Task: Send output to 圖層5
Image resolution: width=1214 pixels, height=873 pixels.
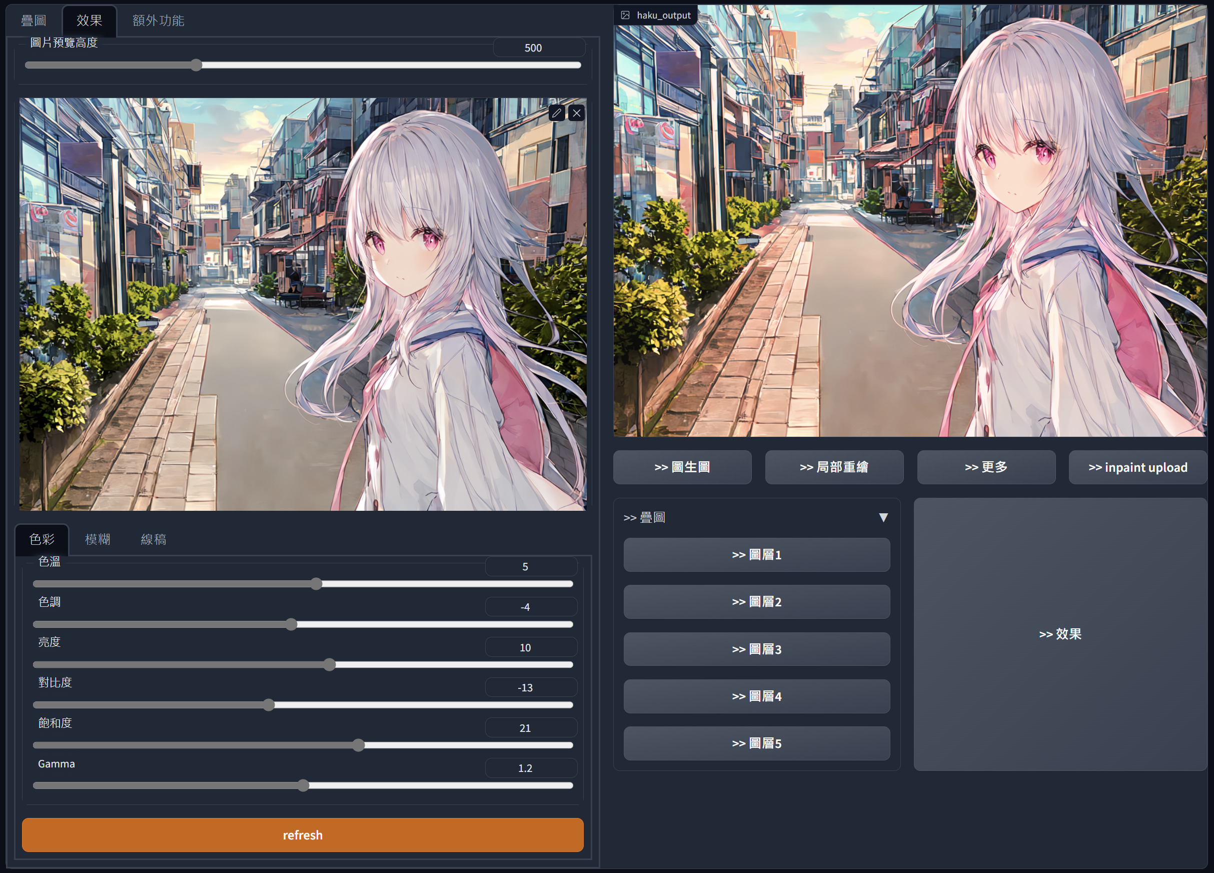Action: point(756,743)
